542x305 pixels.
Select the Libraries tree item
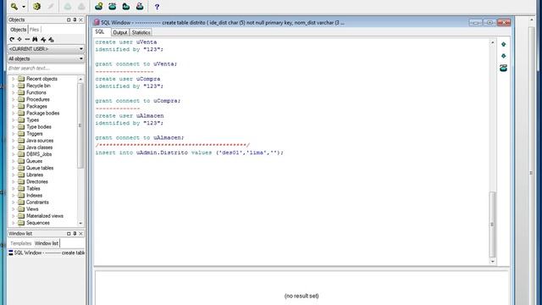click(x=35, y=175)
